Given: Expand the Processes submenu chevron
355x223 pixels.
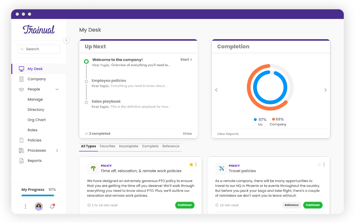Looking at the screenshot, I should click(x=57, y=151).
